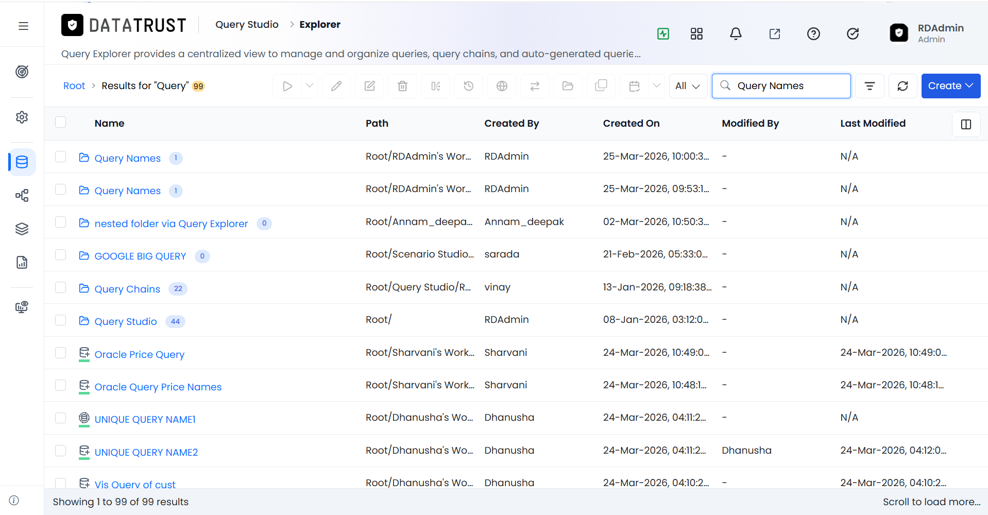Click the info icon at bottom left

[x=14, y=501]
